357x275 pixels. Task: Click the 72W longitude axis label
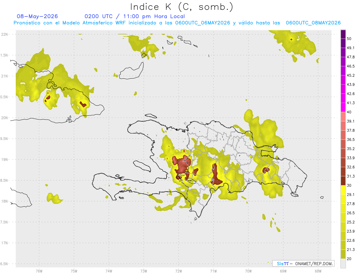coord(178,271)
